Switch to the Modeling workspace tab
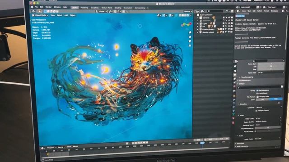The width and height of the screenshot is (289, 162). point(84,8)
